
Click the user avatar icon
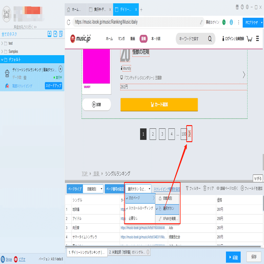[x=7, y=14]
